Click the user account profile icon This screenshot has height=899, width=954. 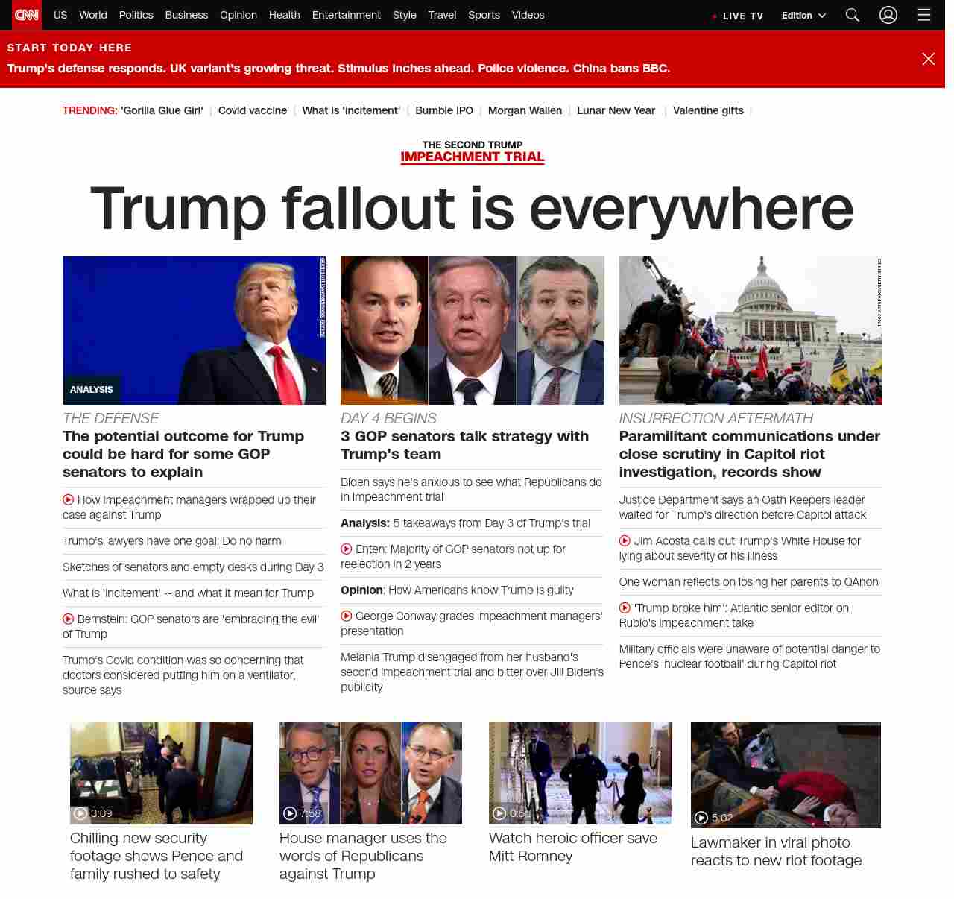click(x=888, y=15)
